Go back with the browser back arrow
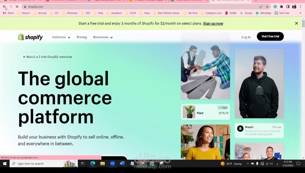Viewport: 305px width, 173px height. point(5,6)
